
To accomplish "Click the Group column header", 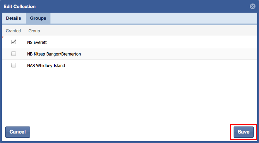I will [34, 31].
